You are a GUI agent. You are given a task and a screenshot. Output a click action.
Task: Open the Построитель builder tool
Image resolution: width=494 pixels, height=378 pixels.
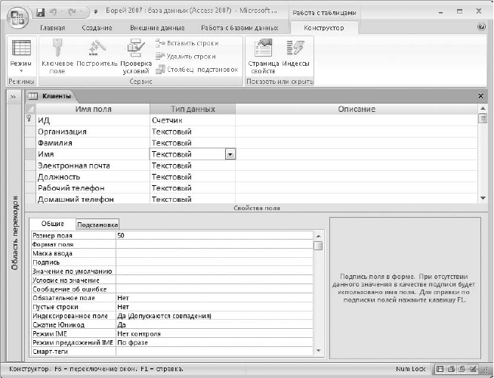click(x=97, y=48)
